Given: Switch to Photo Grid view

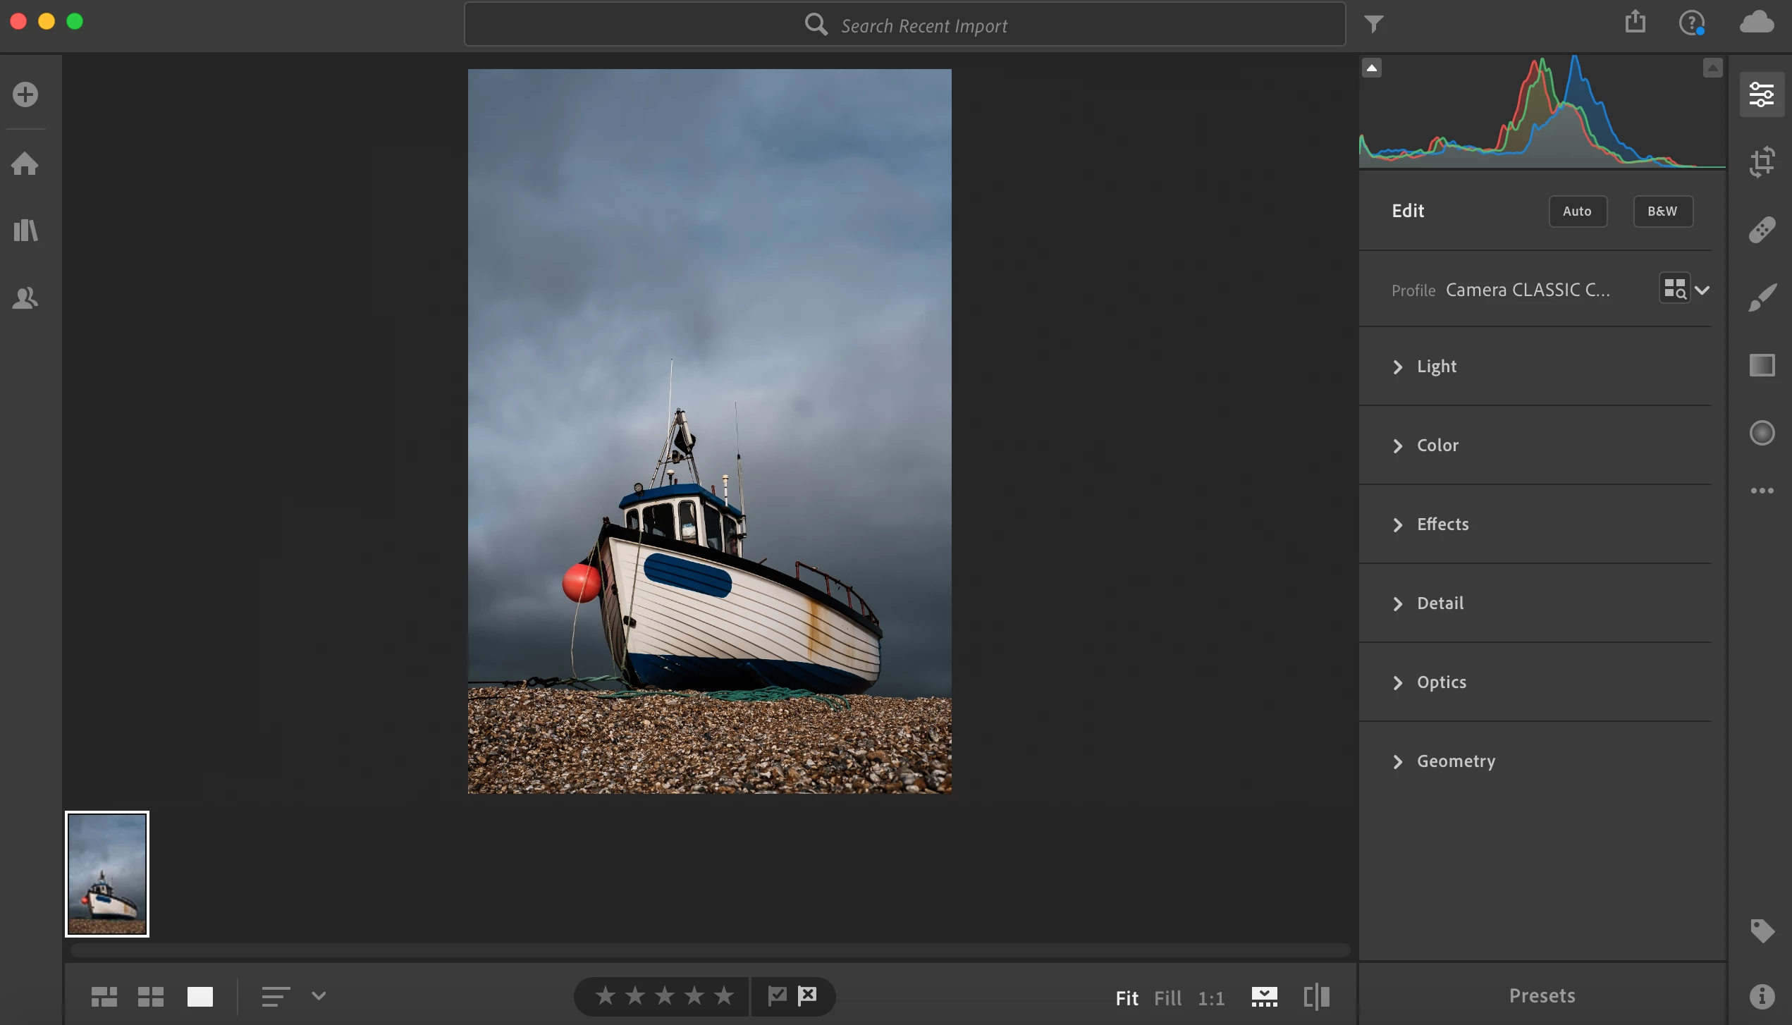Looking at the screenshot, I should [x=104, y=996].
